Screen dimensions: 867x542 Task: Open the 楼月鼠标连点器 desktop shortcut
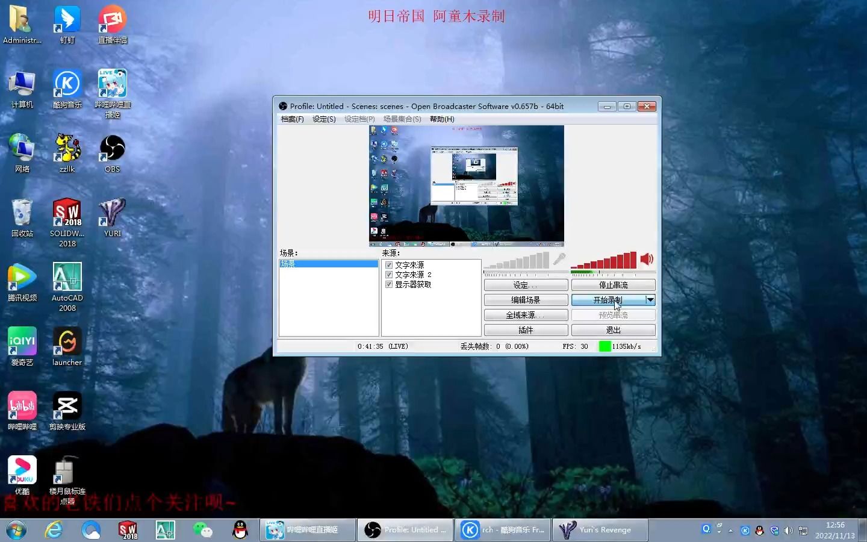click(67, 481)
